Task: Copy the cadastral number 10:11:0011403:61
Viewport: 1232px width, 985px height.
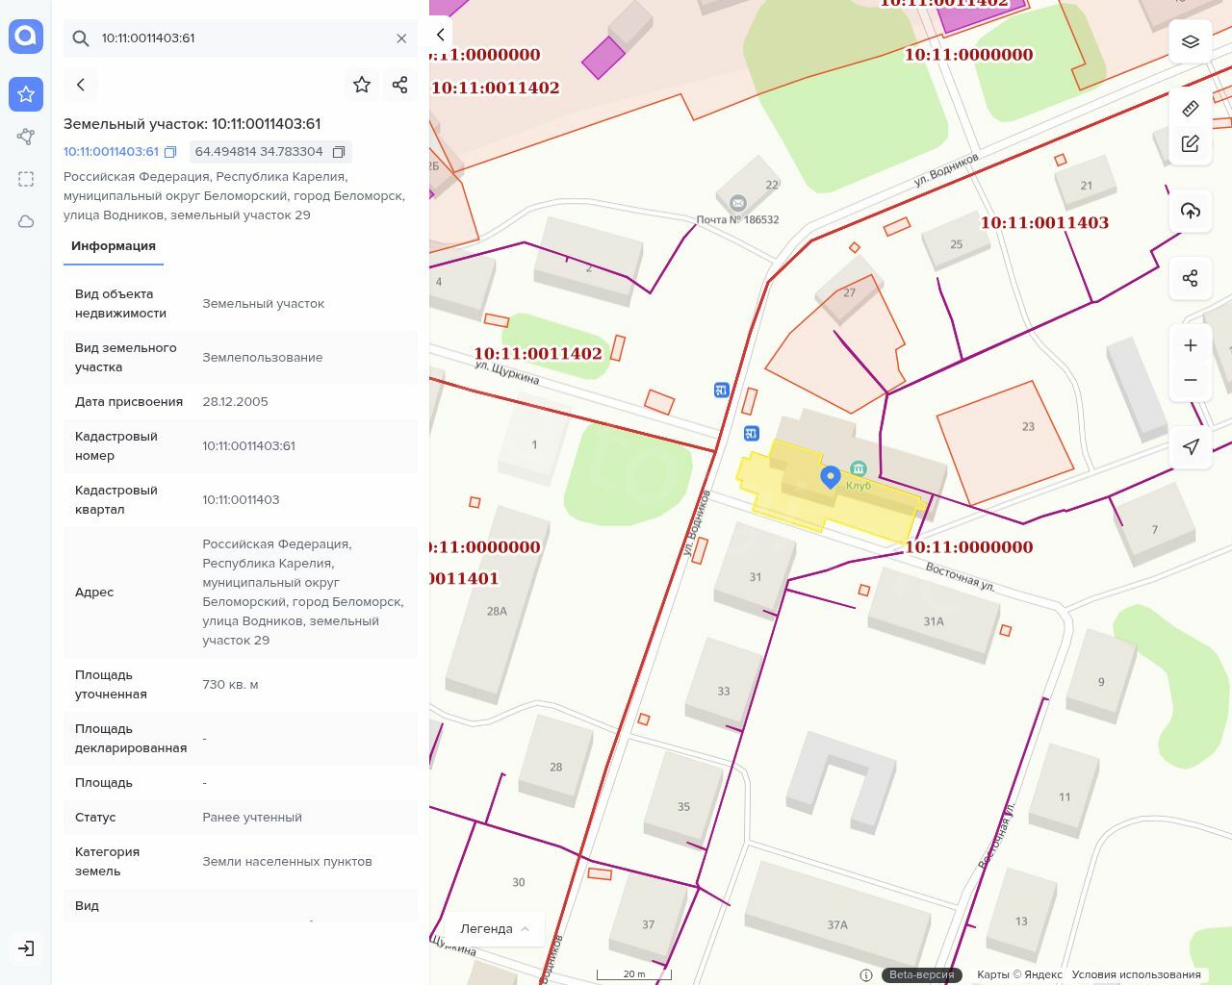Action: coord(170,152)
